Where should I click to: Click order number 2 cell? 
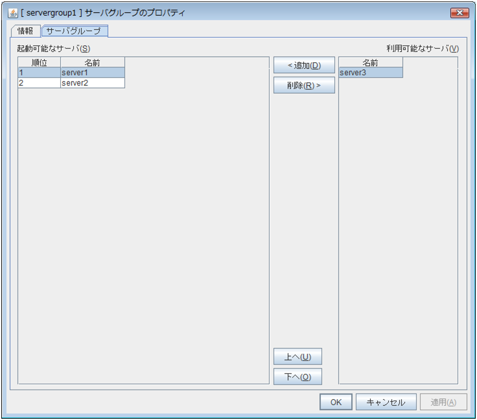[39, 83]
